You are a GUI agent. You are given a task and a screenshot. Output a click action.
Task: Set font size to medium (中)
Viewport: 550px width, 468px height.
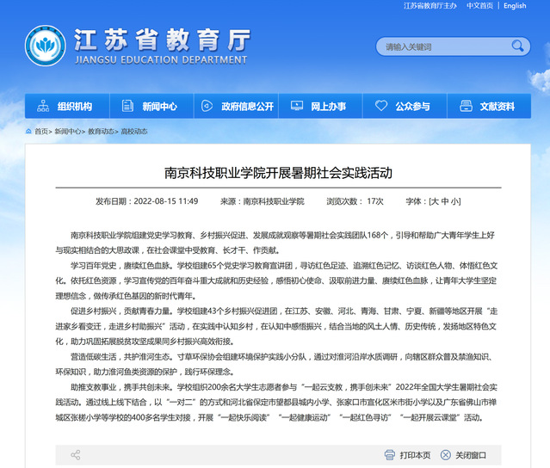tap(444, 201)
